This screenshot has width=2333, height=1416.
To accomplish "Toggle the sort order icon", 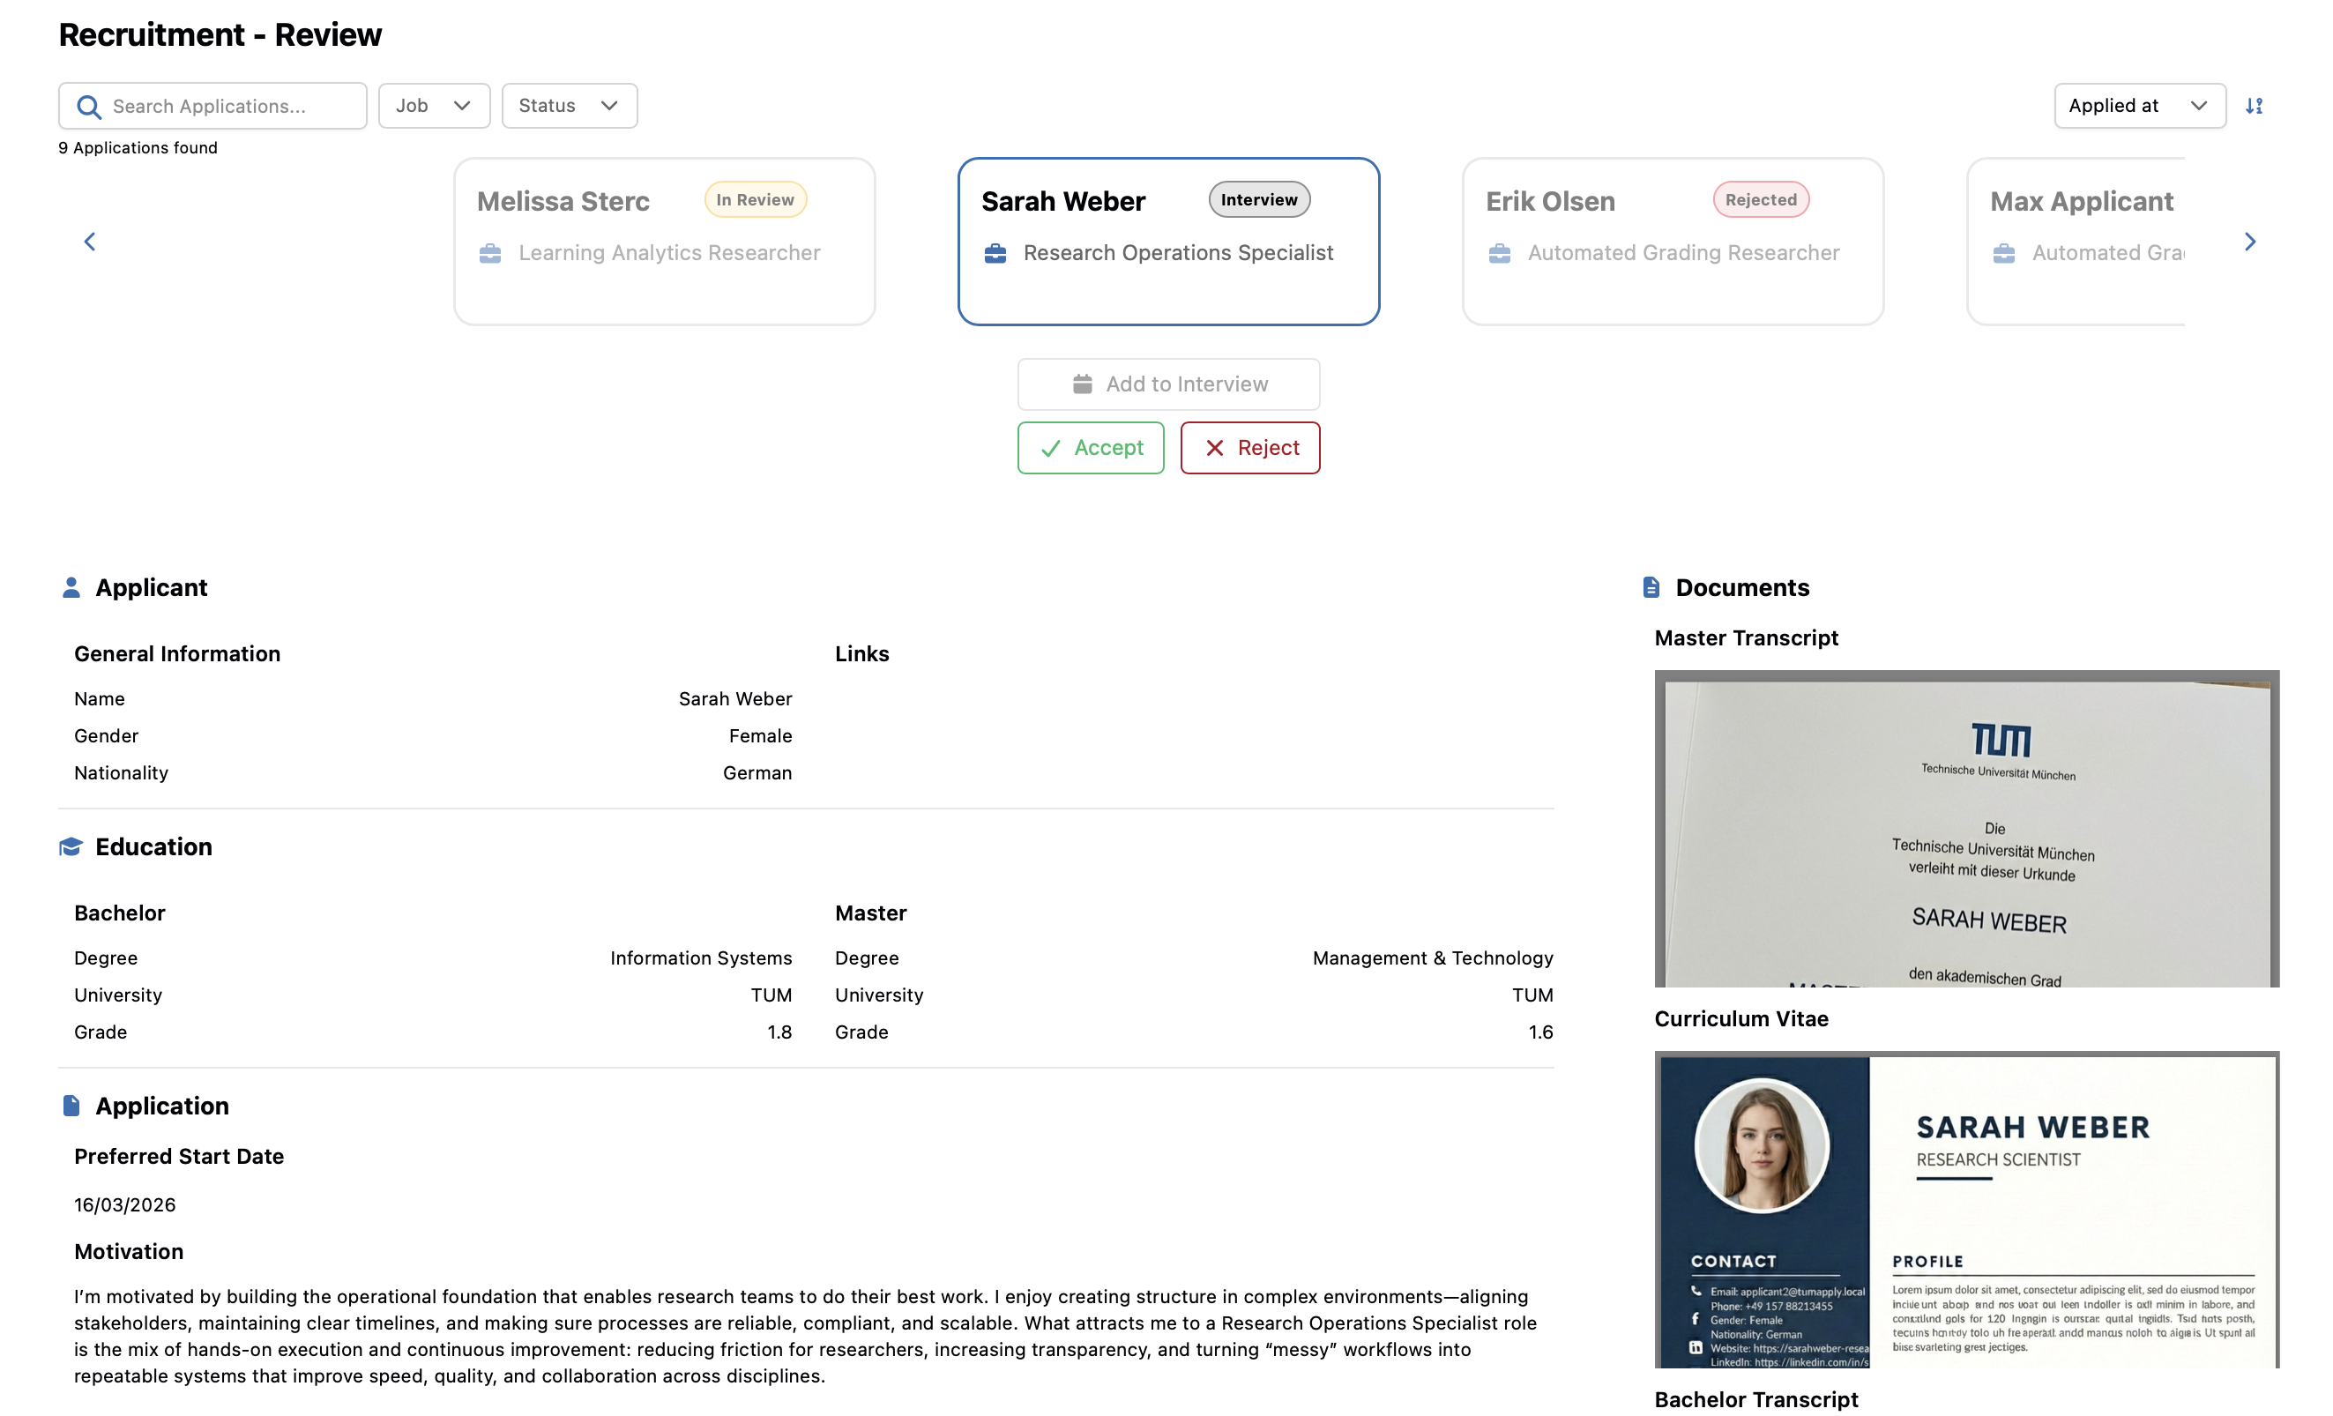I will point(2254,106).
